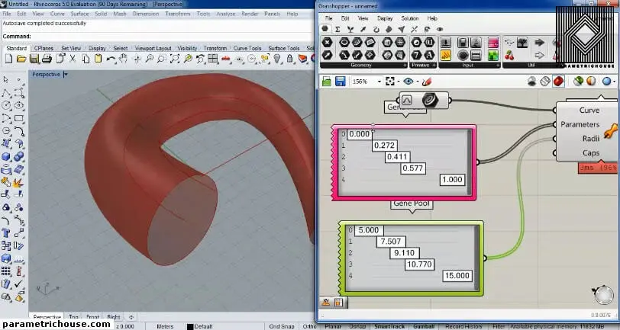Switch to the Curve Tools toolbar tab
Viewport: 620px width, 330px height.
(x=247, y=48)
